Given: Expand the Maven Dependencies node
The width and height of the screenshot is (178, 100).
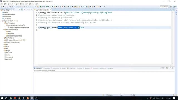Looking at the screenshot, I should pyautogui.click(x=3, y=42).
